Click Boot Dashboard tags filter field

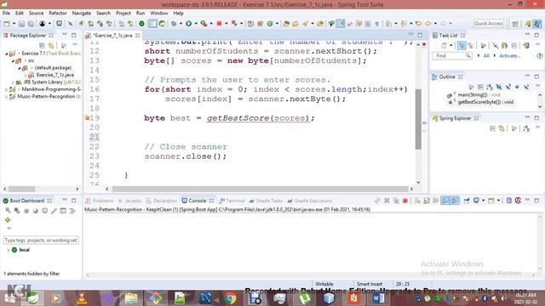tap(41, 240)
